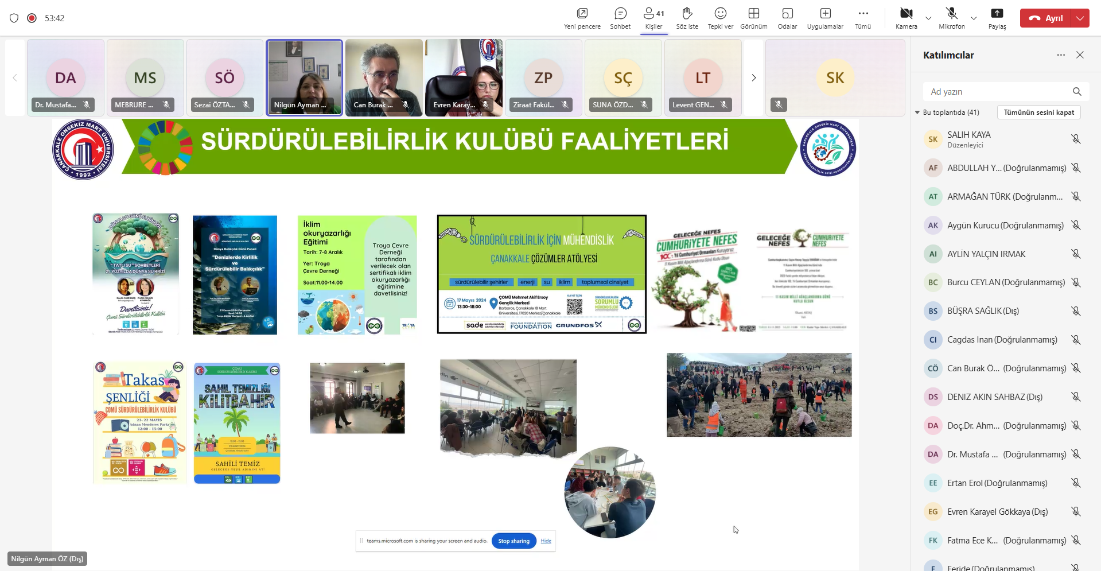Image resolution: width=1101 pixels, height=571 pixels.
Task: Click the Stop sharing button
Action: pos(513,541)
